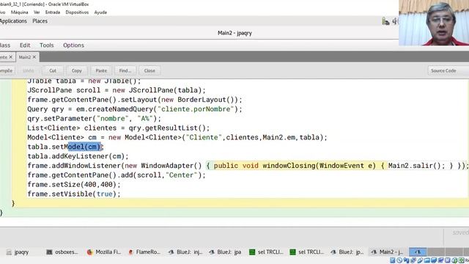Click the Main2 - jpaqry window title
This screenshot has height=264, width=469.
(234, 33)
